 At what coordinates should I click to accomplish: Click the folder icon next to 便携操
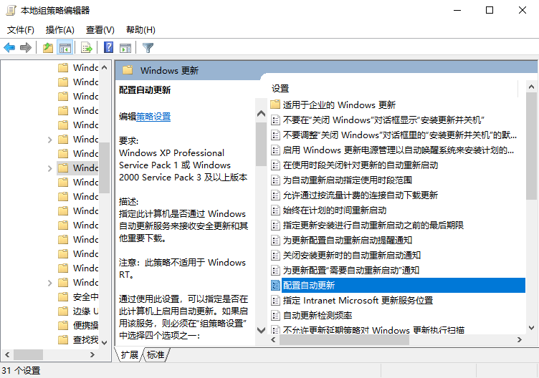63,325
